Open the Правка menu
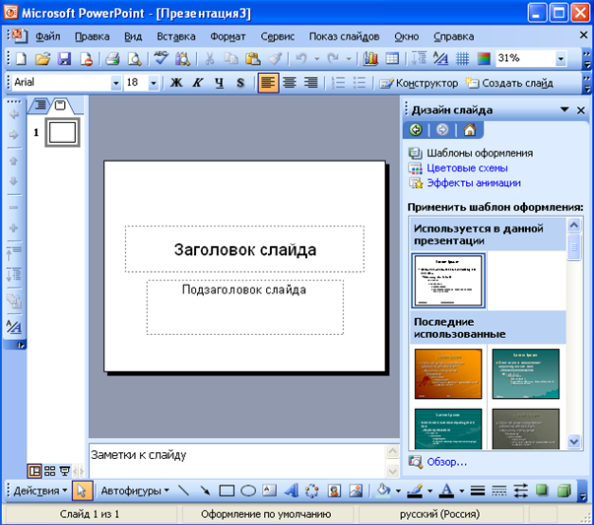The image size is (594, 525). tap(92, 36)
